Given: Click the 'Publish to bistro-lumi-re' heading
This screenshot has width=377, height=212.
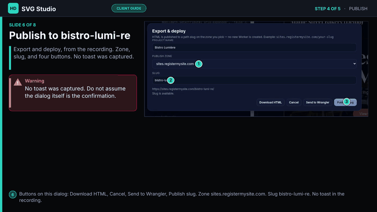Looking at the screenshot, I should (70, 36).
